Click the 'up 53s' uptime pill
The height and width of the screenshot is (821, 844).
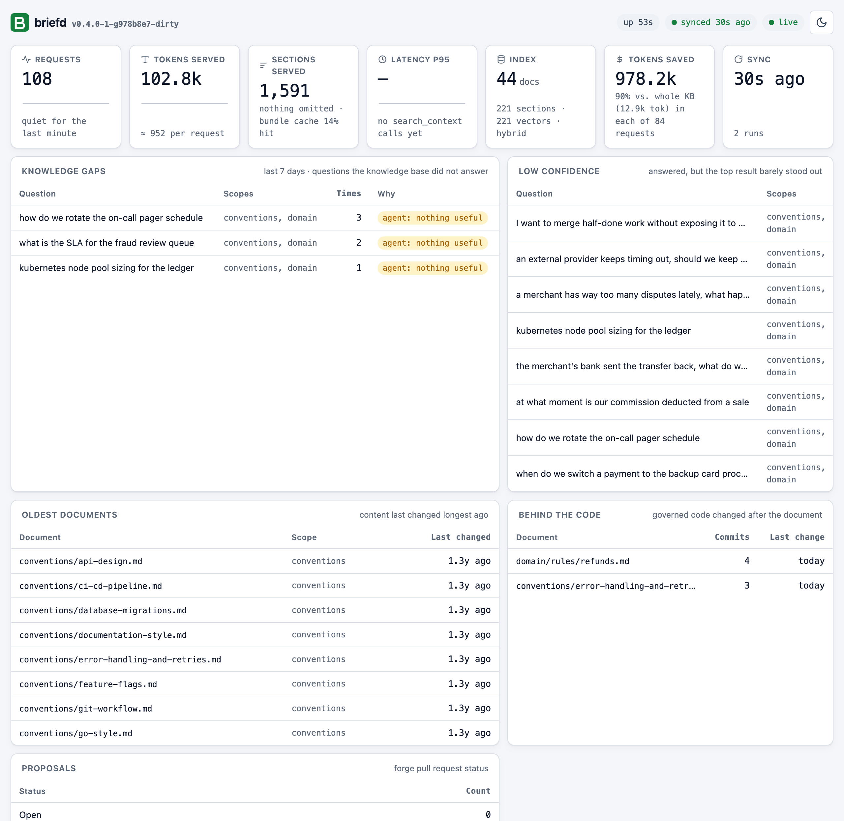638,22
